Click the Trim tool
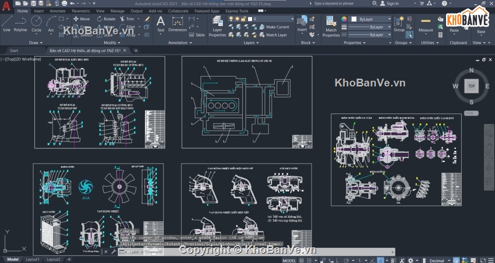 click(x=127, y=19)
